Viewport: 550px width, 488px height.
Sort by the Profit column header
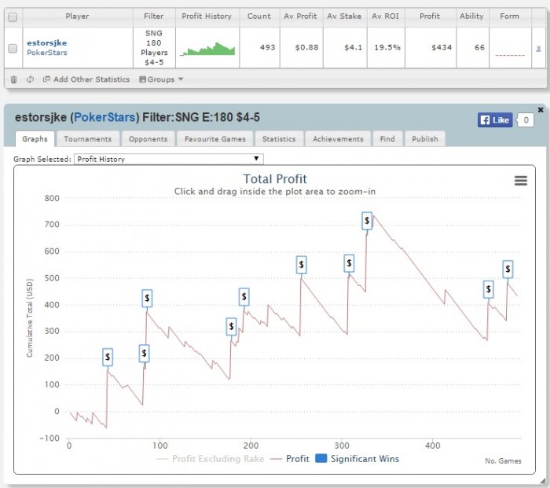pyautogui.click(x=430, y=17)
